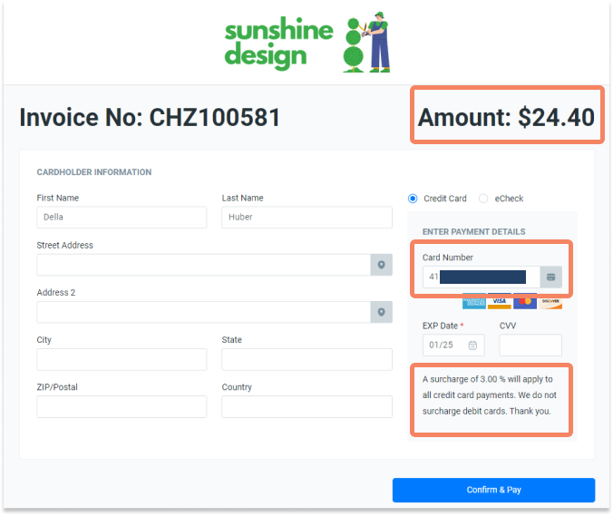Viewport: 613px width, 516px height.
Task: Click the Address 2 location pin icon
Action: (x=381, y=312)
